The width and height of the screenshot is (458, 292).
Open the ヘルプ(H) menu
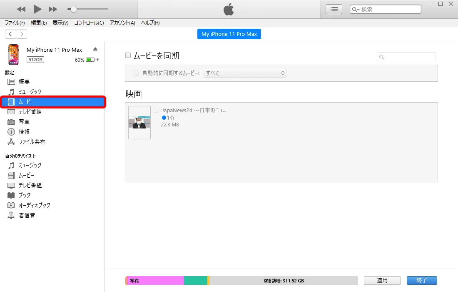150,23
